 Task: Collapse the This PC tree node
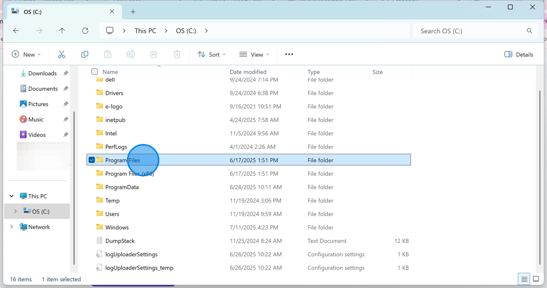(x=12, y=196)
